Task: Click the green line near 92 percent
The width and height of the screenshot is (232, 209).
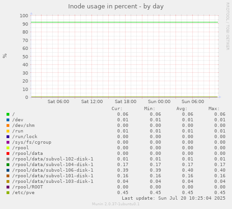Action: coord(125,22)
